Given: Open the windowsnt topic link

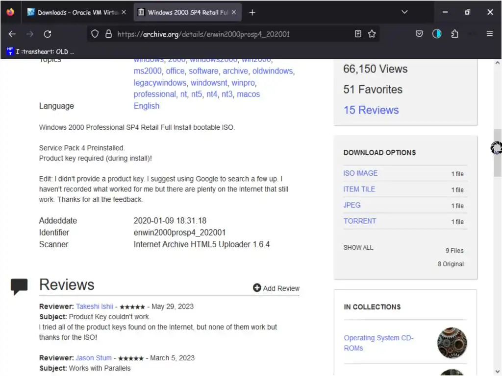Looking at the screenshot, I should click(x=209, y=83).
